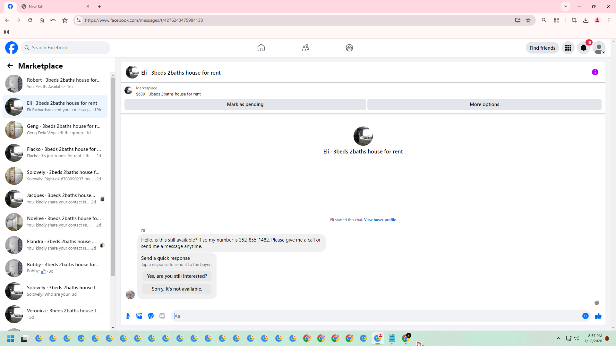Viewport: 616px width, 346px height.
Task: Click Mark as pending
Action: pos(245,104)
